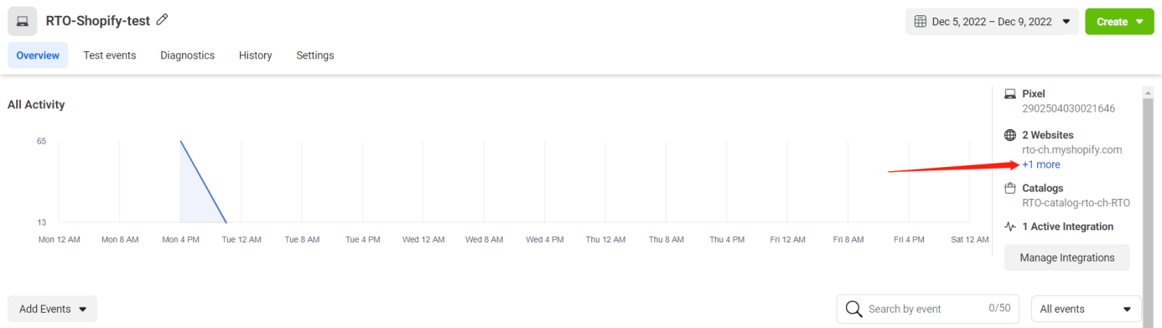Open the Settings tab
Image resolution: width=1162 pixels, height=328 pixels.
pyautogui.click(x=315, y=55)
